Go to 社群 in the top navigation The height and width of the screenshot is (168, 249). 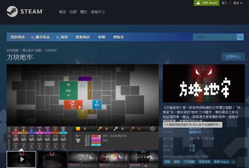pos(73,12)
